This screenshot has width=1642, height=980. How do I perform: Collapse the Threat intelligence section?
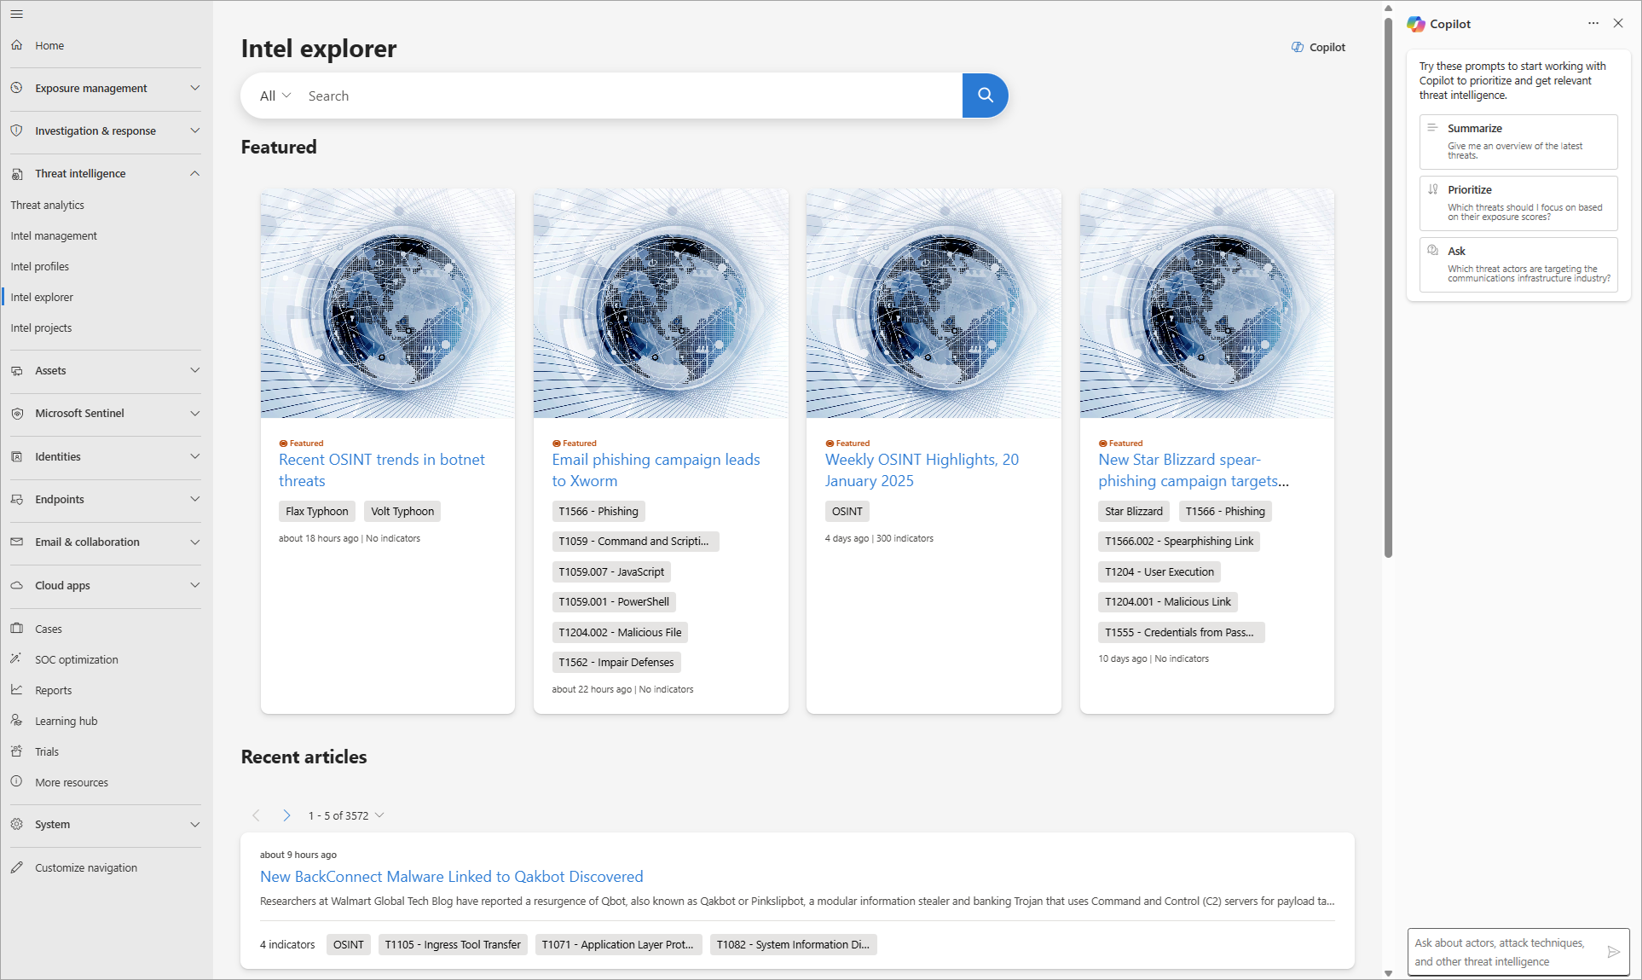pos(194,173)
